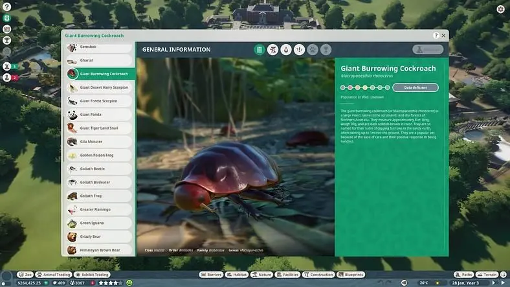510x287 pixels.
Task: Open the Zoo menu button
Action: pyautogui.click(x=25, y=275)
